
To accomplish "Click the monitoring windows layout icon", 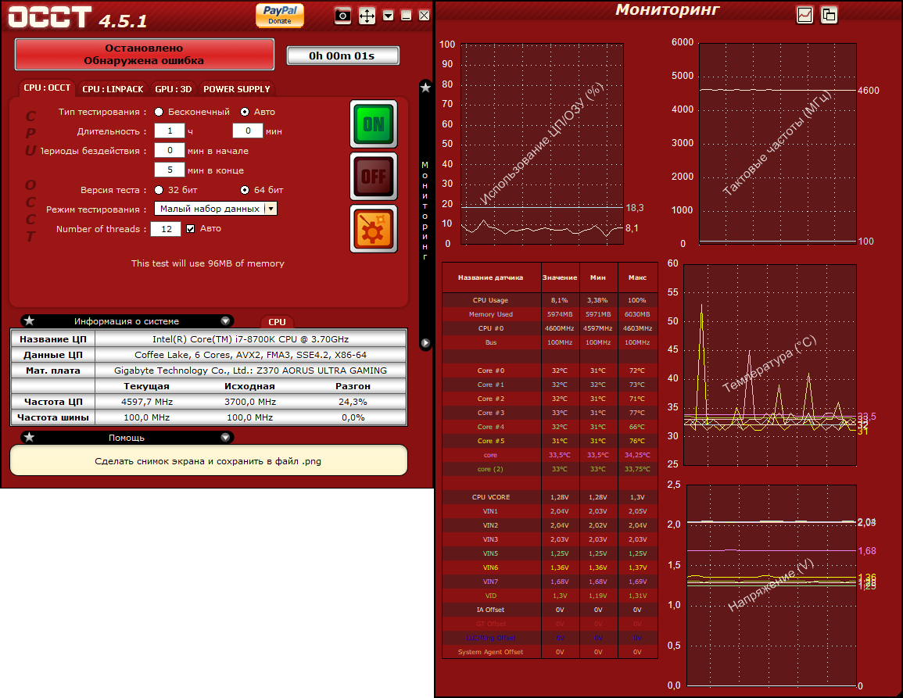I will click(829, 15).
